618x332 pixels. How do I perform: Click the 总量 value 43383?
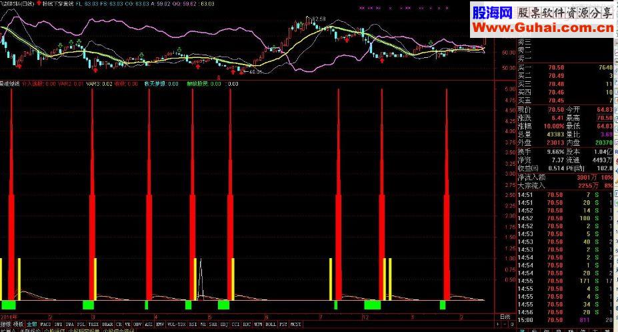click(556, 134)
